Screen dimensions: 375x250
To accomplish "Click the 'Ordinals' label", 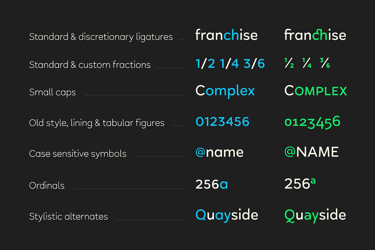I will click(47, 186).
